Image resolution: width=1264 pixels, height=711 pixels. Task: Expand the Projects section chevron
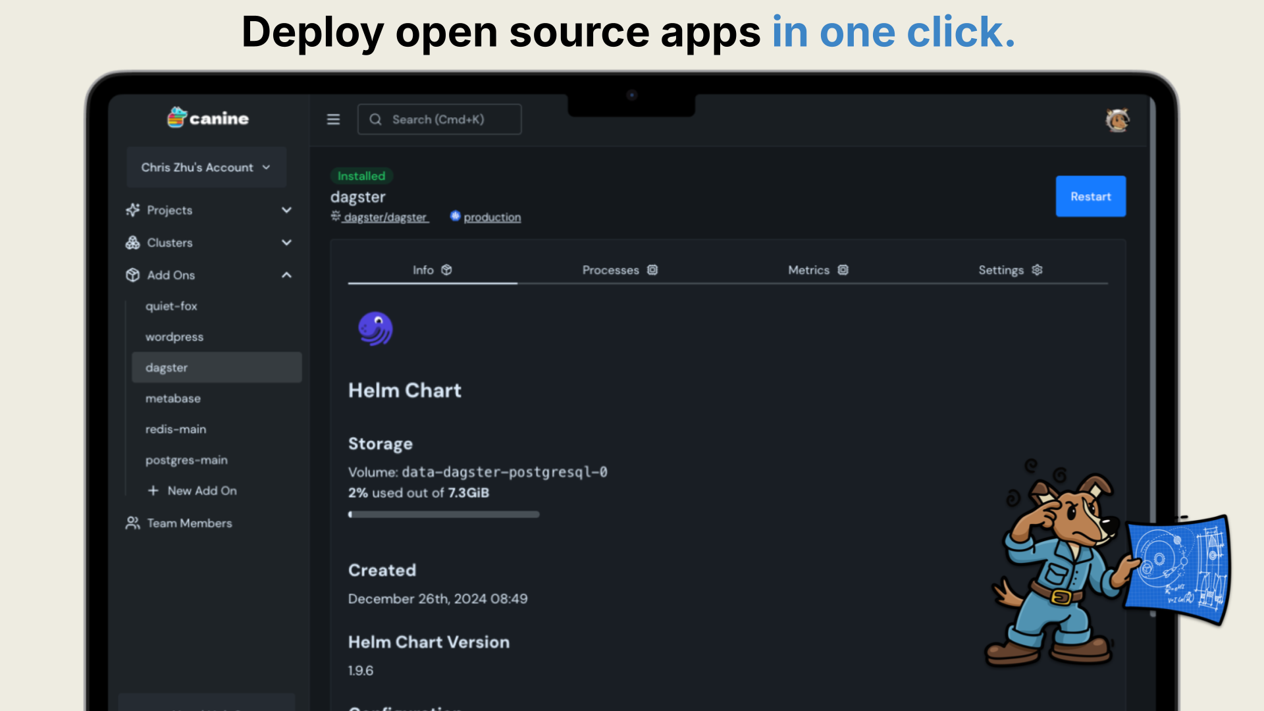286,210
